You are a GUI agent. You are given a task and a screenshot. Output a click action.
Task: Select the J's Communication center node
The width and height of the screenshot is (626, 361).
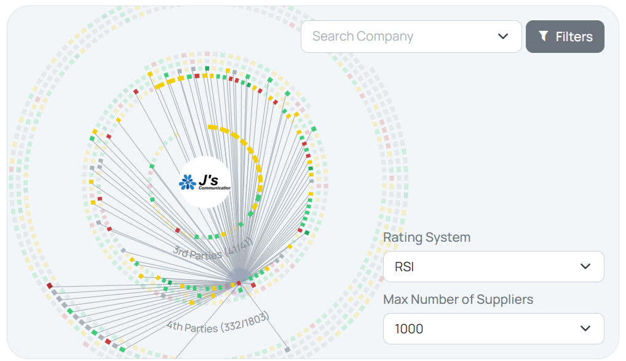tap(205, 182)
